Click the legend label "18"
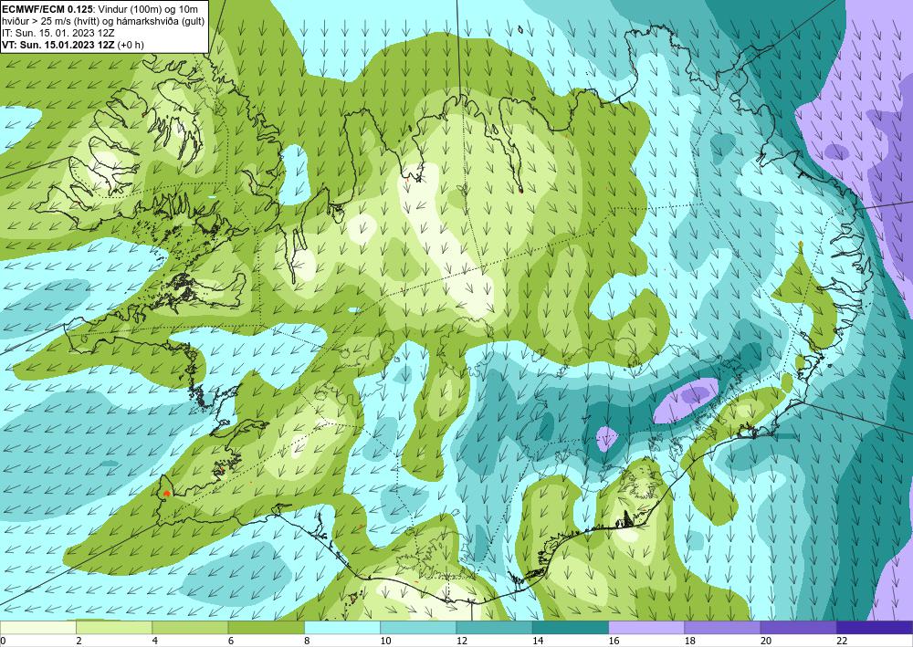 point(690,641)
